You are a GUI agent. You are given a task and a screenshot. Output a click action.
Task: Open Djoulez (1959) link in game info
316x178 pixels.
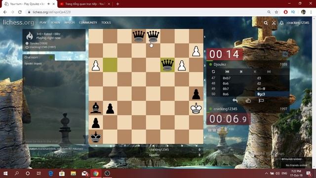pos(39,43)
